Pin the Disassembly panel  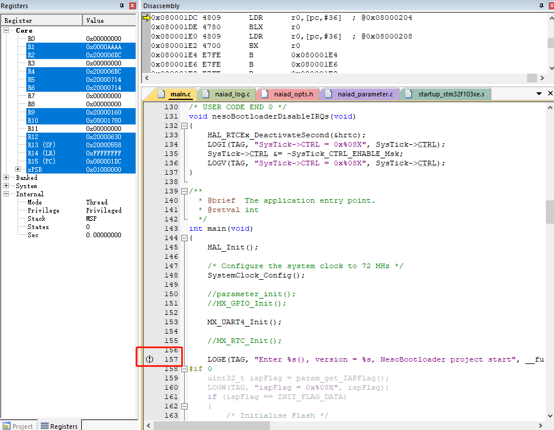point(541,6)
